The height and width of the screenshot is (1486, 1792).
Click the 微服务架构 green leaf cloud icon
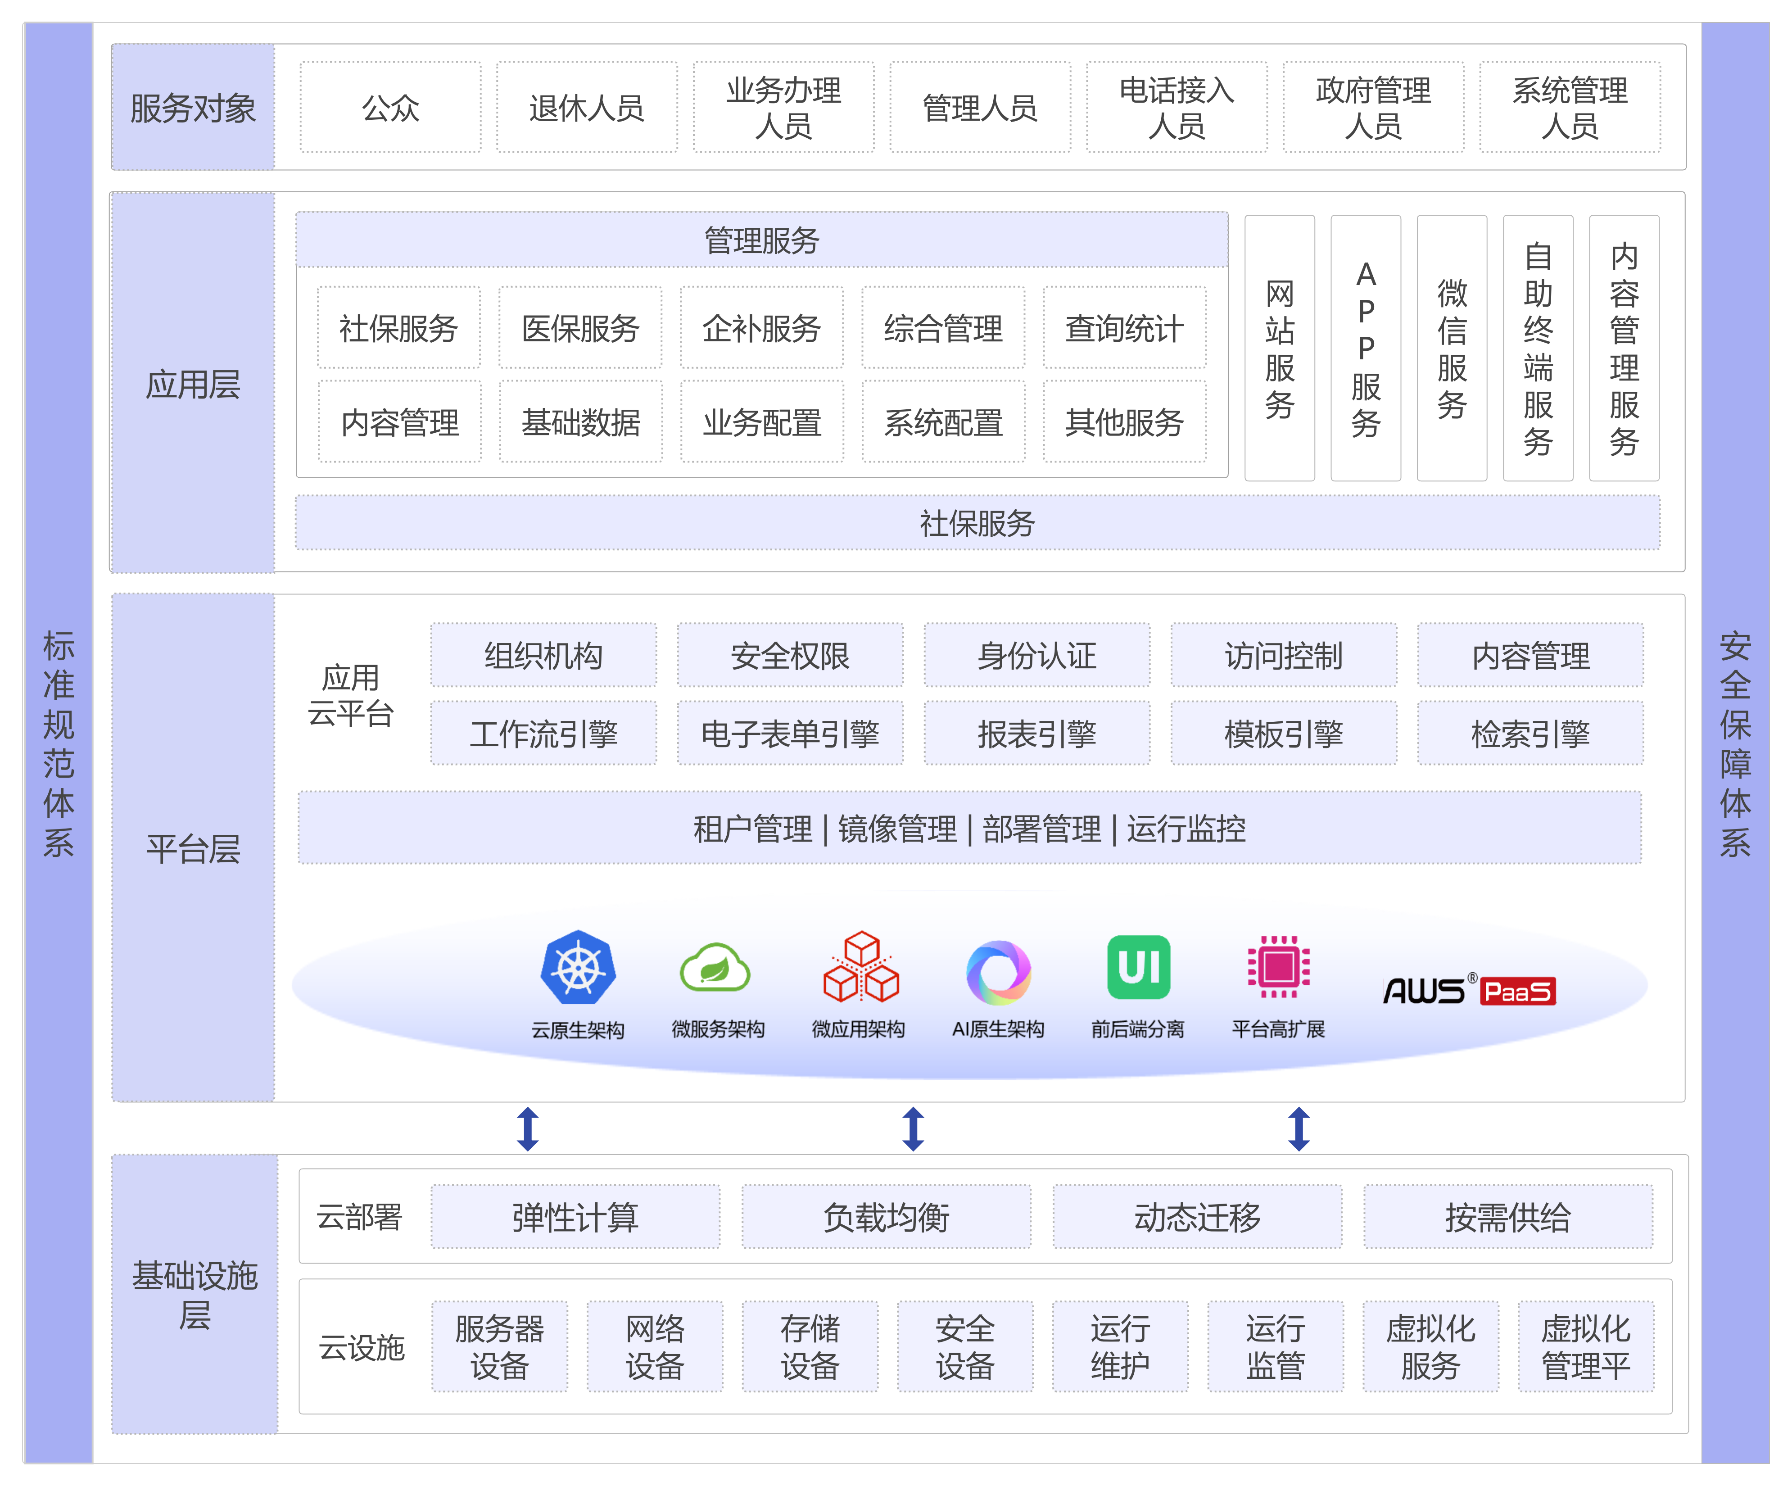pyautogui.click(x=715, y=968)
